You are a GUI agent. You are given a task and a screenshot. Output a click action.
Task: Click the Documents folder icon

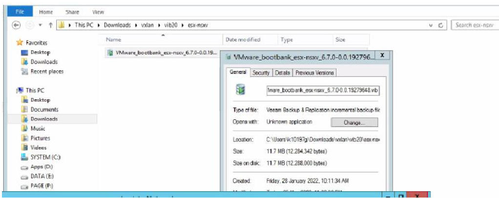pos(24,109)
